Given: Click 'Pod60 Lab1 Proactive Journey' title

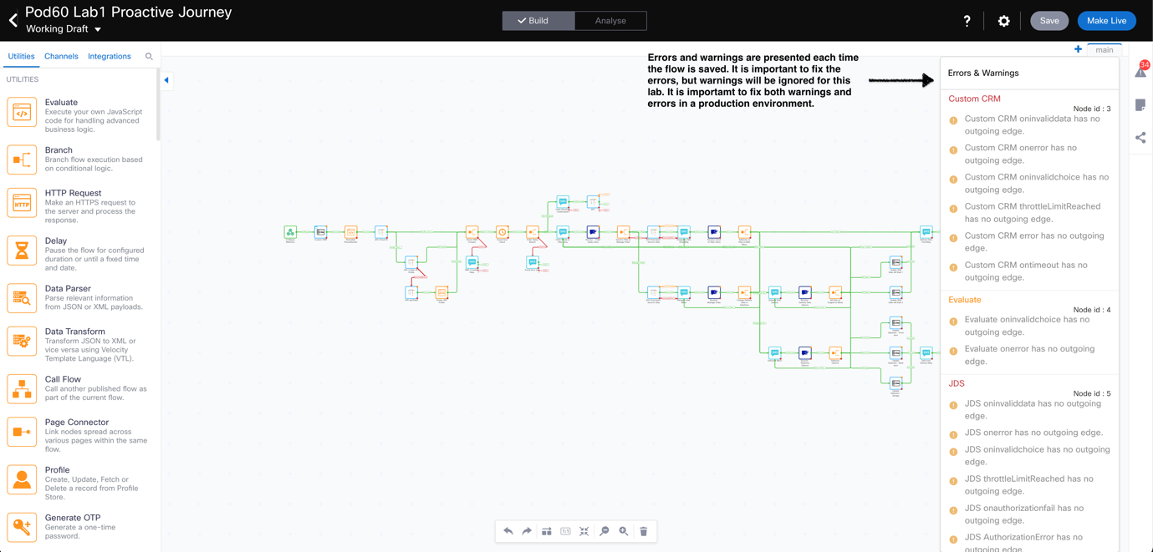Looking at the screenshot, I should [129, 13].
